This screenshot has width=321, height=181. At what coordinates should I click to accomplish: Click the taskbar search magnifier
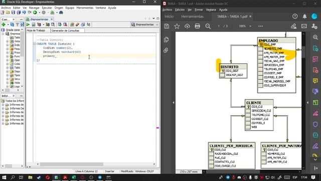point(13,177)
